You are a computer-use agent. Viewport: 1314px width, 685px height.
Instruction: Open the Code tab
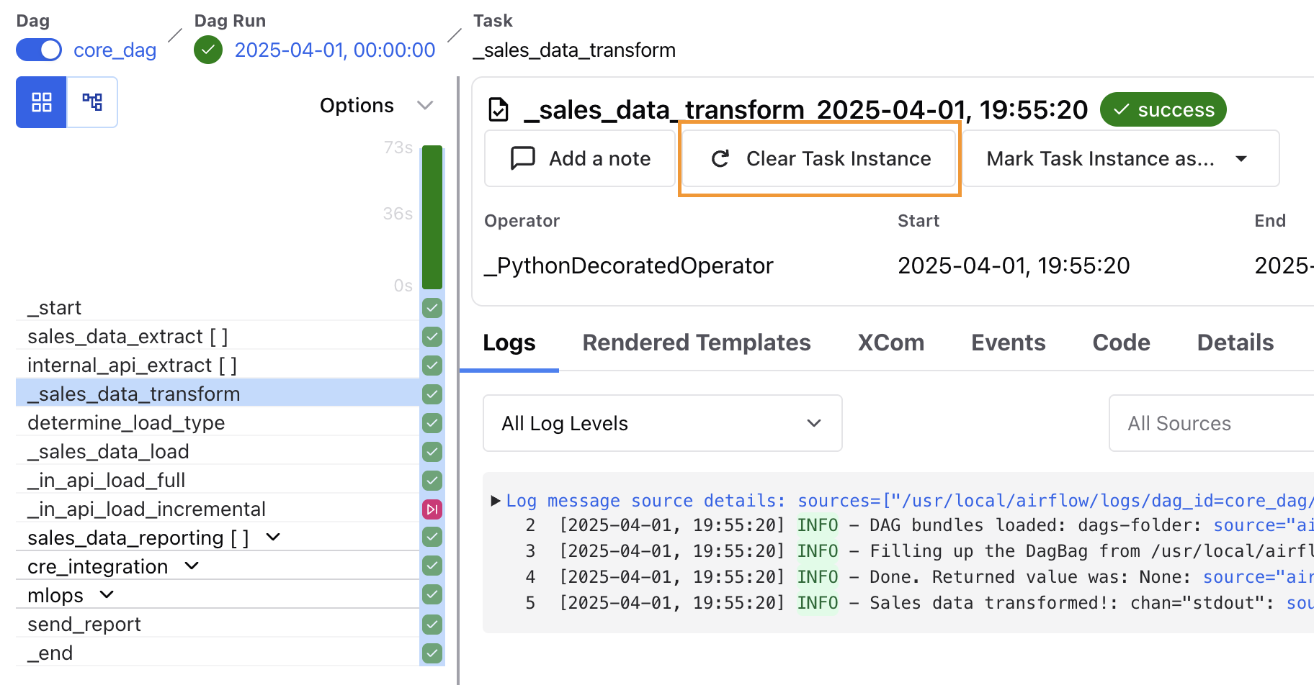1120,342
